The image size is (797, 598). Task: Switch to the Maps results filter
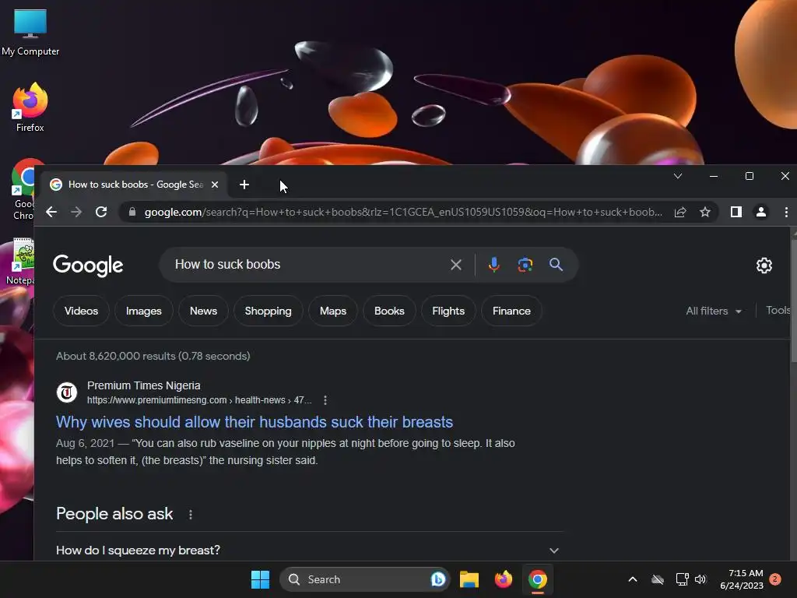[x=333, y=311]
